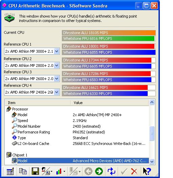Screen dimensions: 173x178
Task: Open the user/computer connection icon
Action: click(x=46, y=171)
